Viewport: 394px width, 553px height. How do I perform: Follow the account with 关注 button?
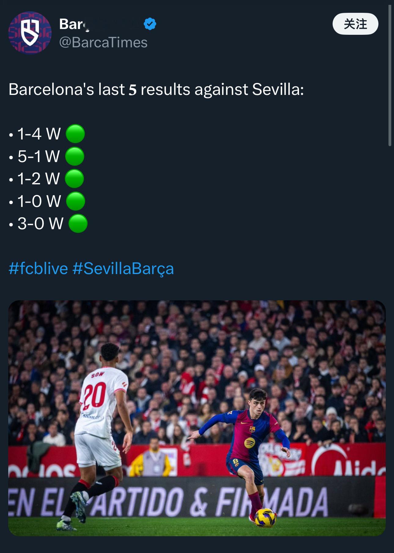(x=355, y=24)
